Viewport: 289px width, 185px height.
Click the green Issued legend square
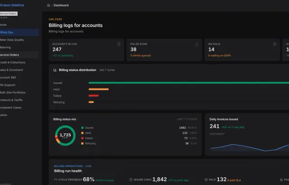(x=82, y=128)
